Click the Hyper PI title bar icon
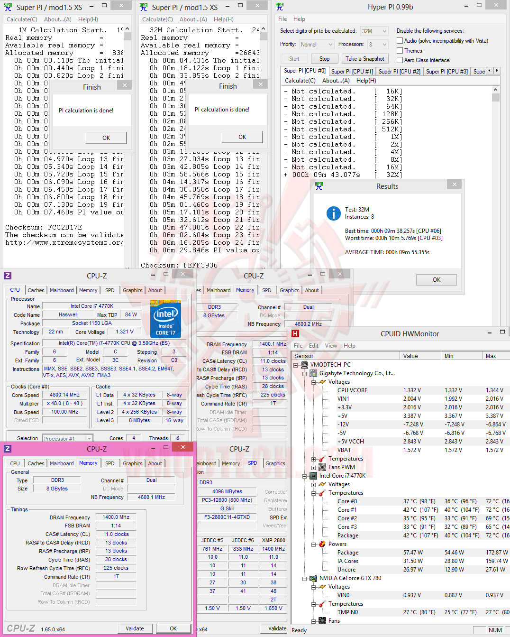 coord(280,6)
